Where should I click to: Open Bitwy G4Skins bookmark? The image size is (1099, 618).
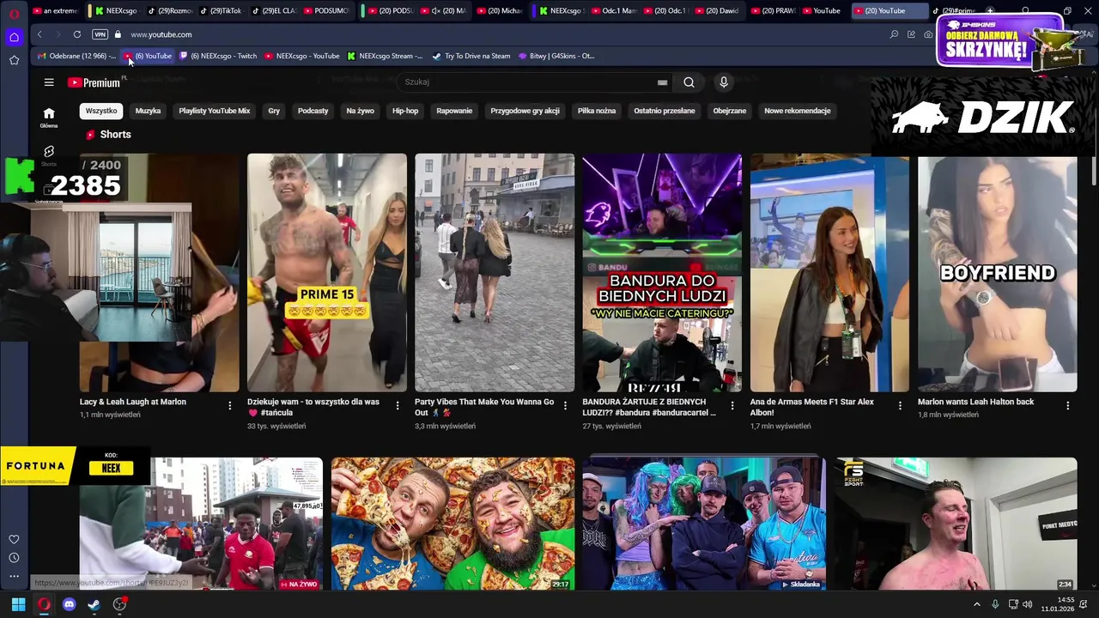(x=556, y=56)
